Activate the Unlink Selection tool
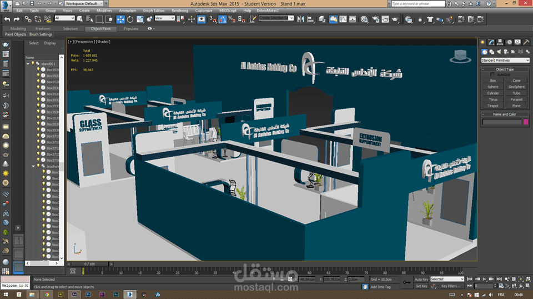Viewport: 533px width, 299px height. coord(38,19)
